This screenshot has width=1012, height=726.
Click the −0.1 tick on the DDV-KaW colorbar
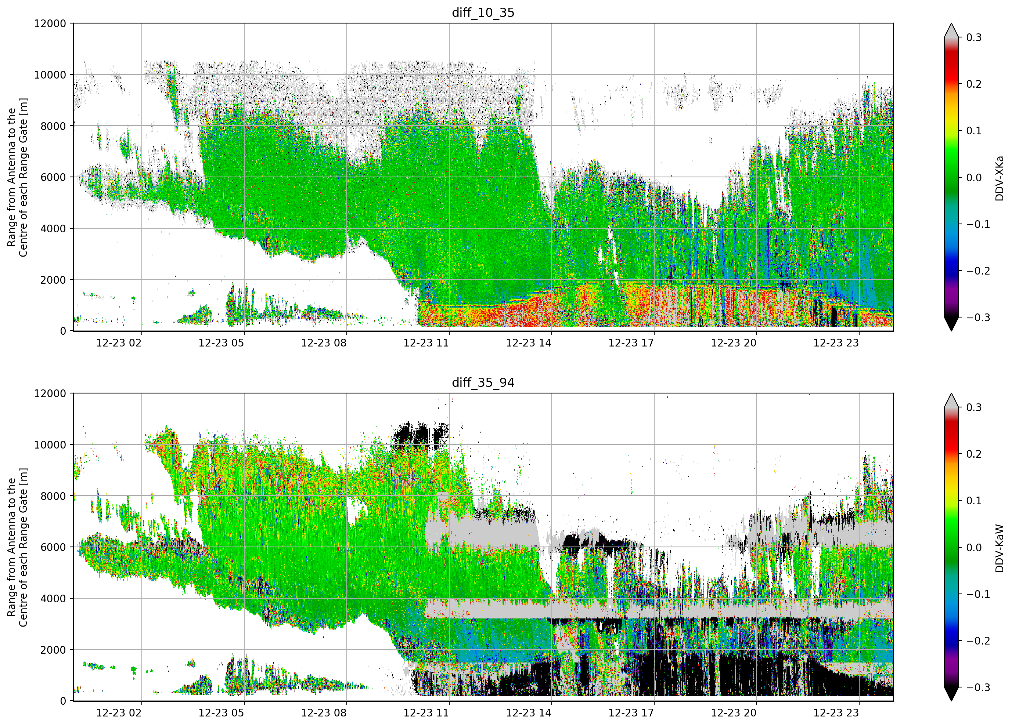click(x=978, y=595)
